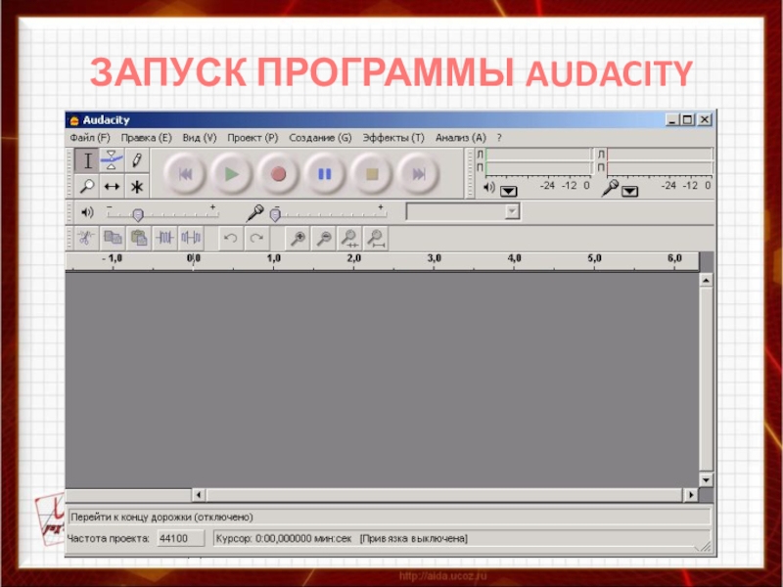783x587 pixels.
Task: Click the input meter microphone icon
Action: coord(610,188)
